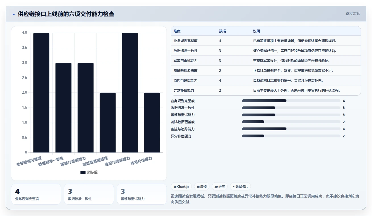The height and width of the screenshot is (216, 372).
Task: Click the 业务规则完整度 bar in chart
Action: pyautogui.click(x=41, y=93)
